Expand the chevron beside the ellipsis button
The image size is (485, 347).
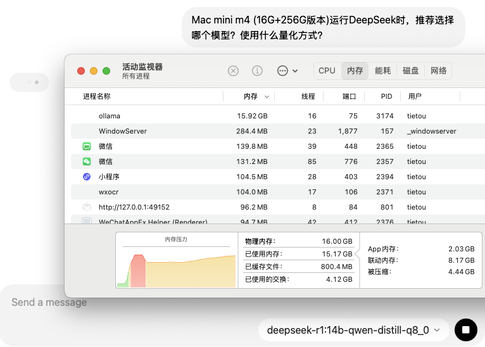tap(295, 71)
